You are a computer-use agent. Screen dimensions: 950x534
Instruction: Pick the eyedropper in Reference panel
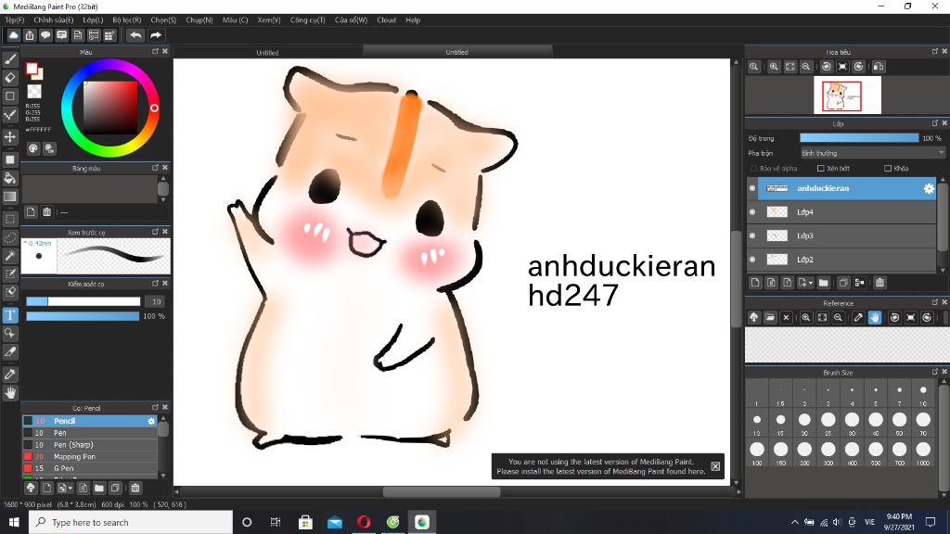[x=858, y=317]
